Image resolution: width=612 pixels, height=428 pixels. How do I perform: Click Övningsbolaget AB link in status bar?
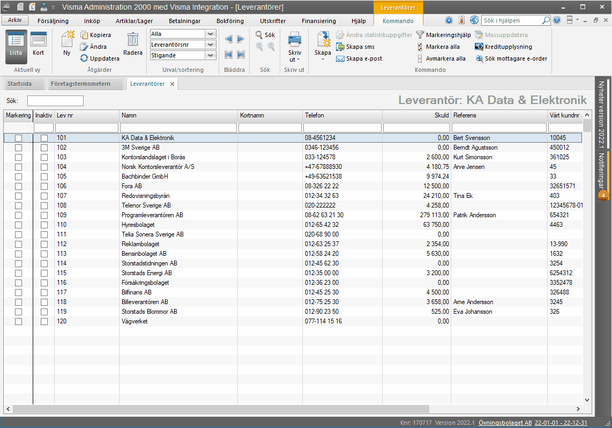[505, 423]
